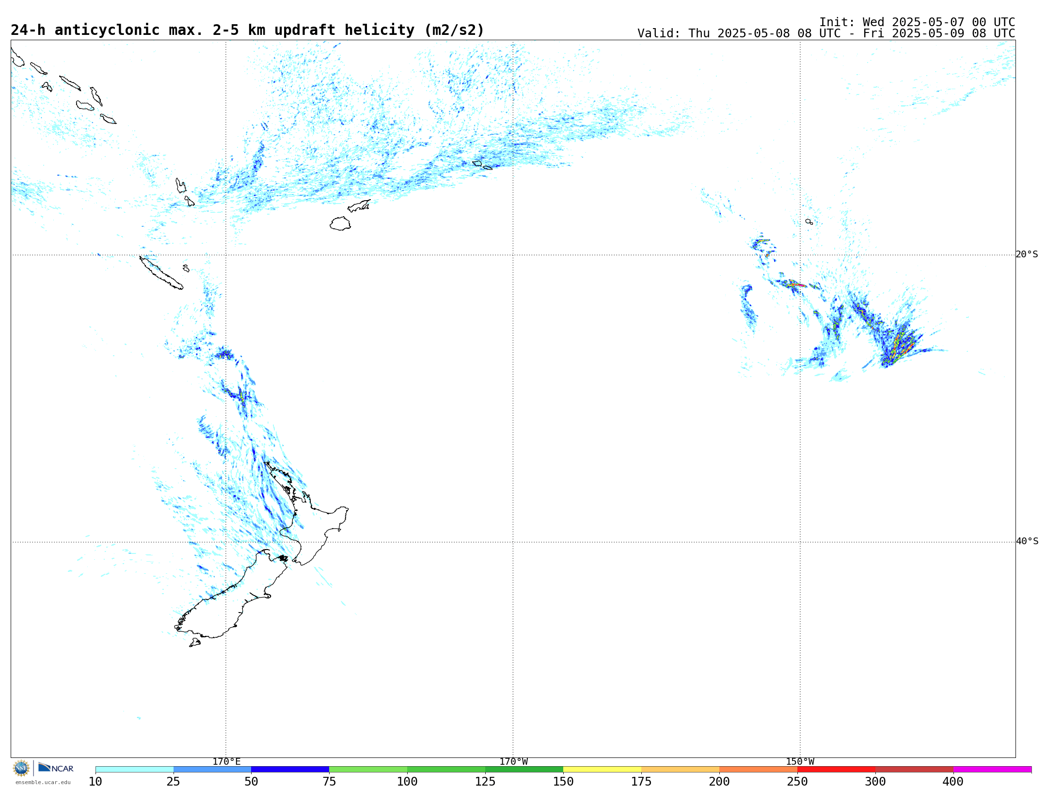Screen dimensions: 1047x788
Task: Click the light blue 25-50 colorbar segment
Action: point(212,770)
